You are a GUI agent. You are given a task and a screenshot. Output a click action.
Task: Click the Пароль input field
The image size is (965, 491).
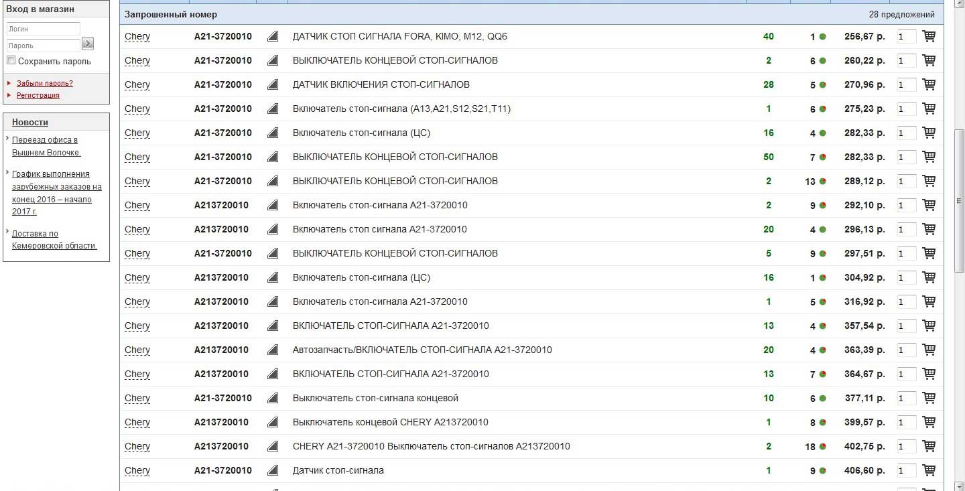(x=44, y=46)
